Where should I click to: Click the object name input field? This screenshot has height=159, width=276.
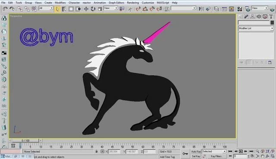[254, 22]
